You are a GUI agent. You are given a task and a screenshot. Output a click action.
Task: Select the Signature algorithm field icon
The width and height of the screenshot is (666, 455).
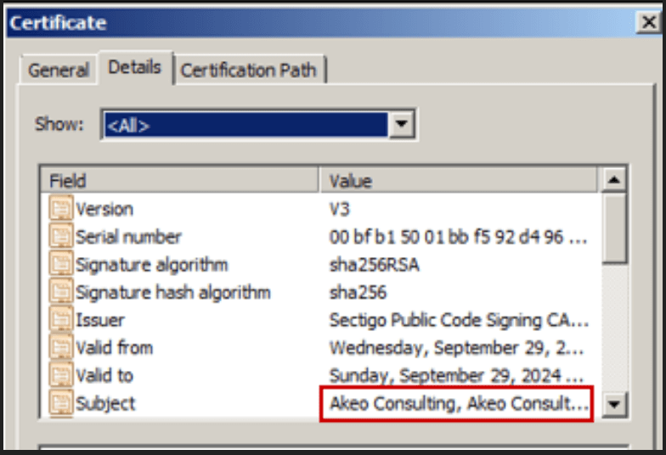pos(61,263)
